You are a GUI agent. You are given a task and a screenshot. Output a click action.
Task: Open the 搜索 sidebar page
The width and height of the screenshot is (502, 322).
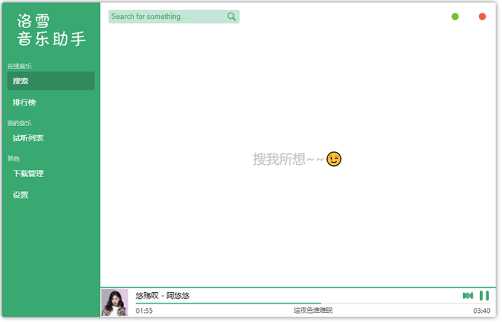point(51,81)
